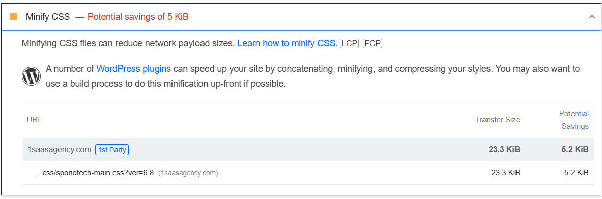Click the Potential Savings column header
Screen dimensions: 602x199
(574, 120)
